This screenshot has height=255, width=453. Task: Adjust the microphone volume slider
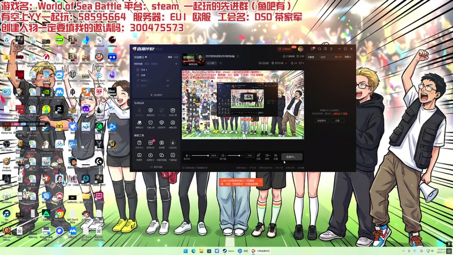[200, 155]
